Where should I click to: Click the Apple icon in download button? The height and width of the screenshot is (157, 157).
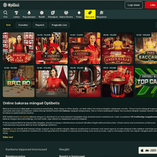142,150
